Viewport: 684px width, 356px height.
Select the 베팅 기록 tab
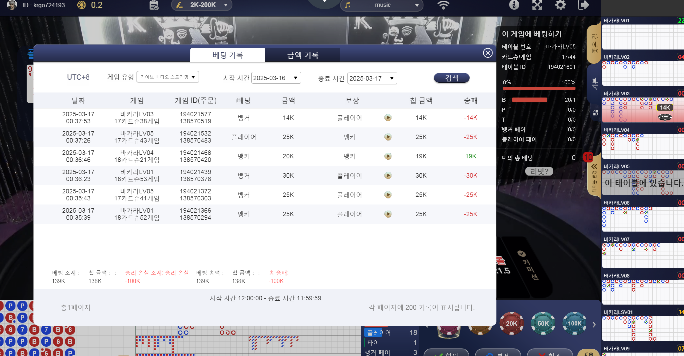(x=228, y=55)
